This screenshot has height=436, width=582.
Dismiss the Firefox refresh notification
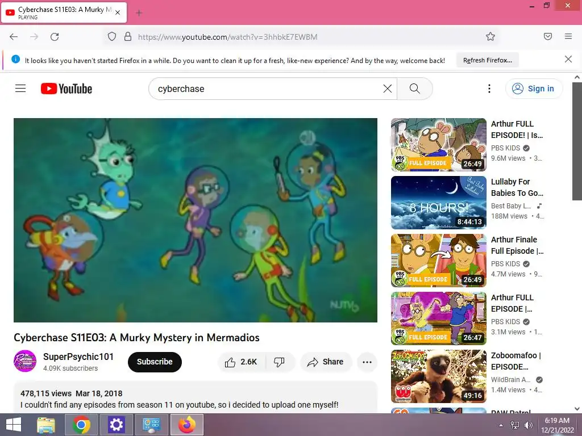[x=568, y=59]
